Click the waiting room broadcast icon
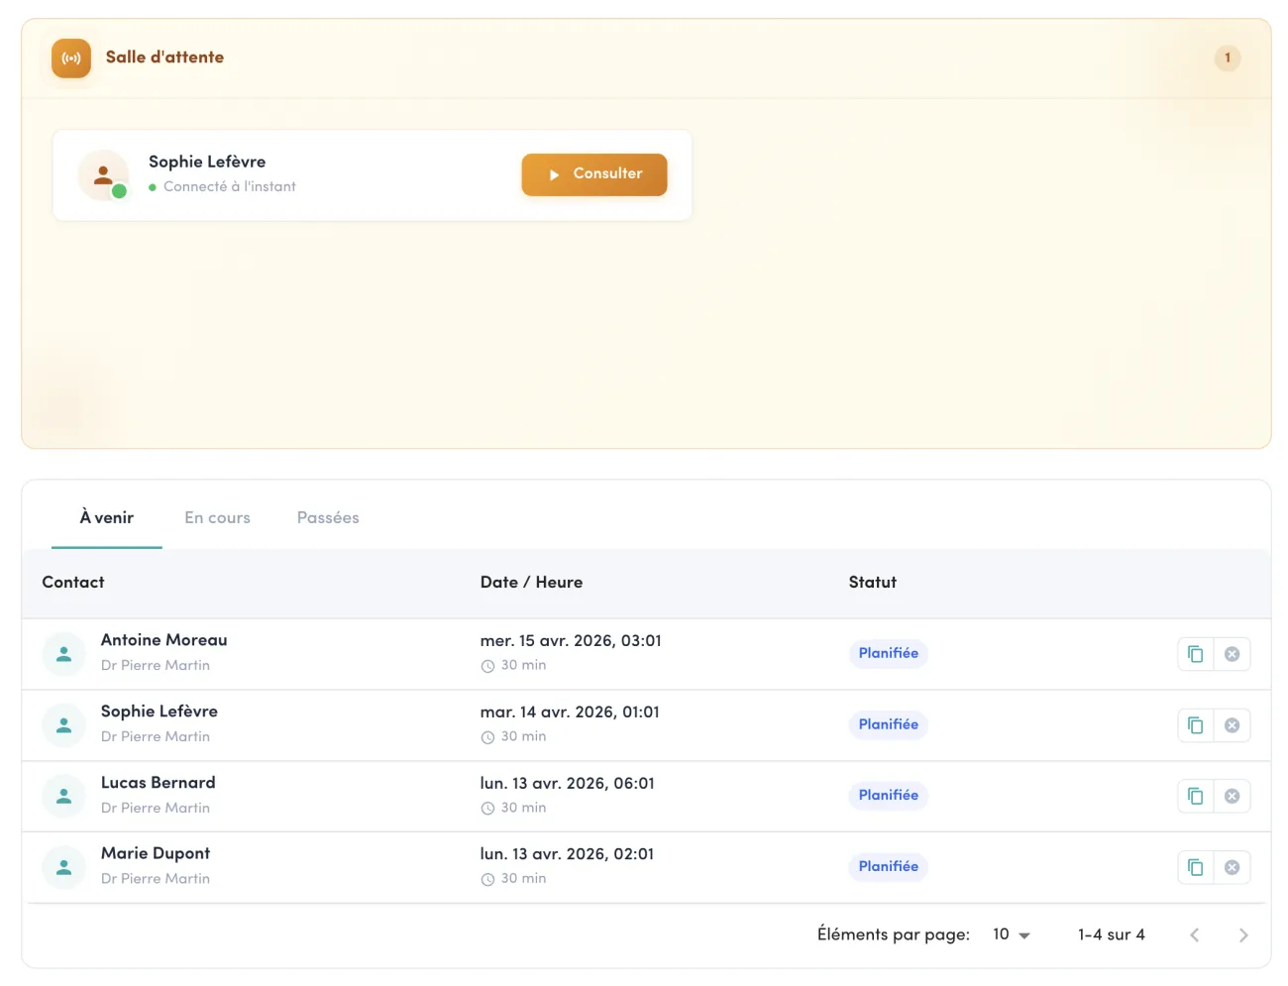Viewport: 1288px width, 986px height. coord(71,58)
